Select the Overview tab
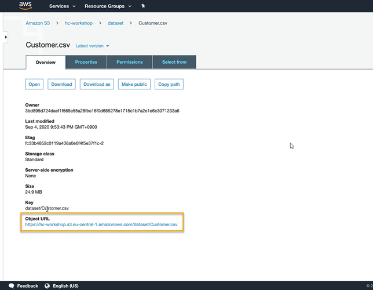Screen dimensions: 373x290 45,63
